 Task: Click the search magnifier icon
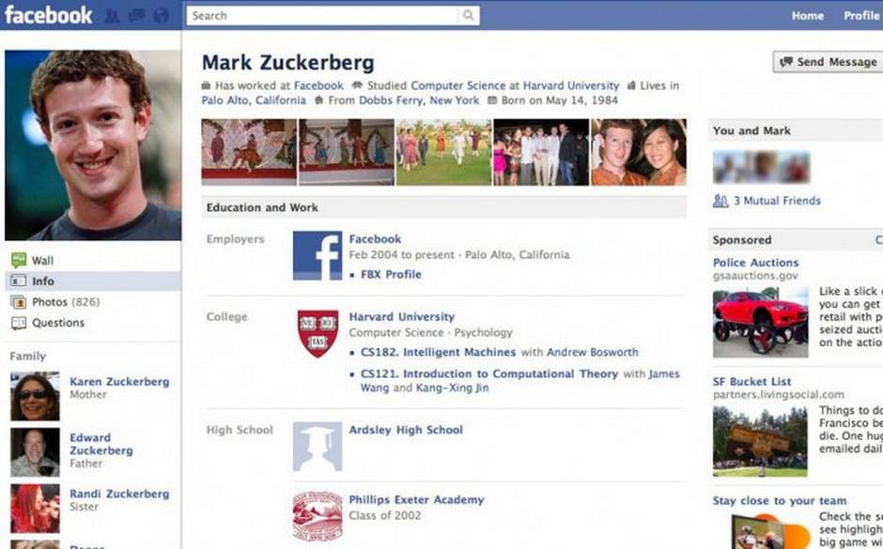coord(469,15)
